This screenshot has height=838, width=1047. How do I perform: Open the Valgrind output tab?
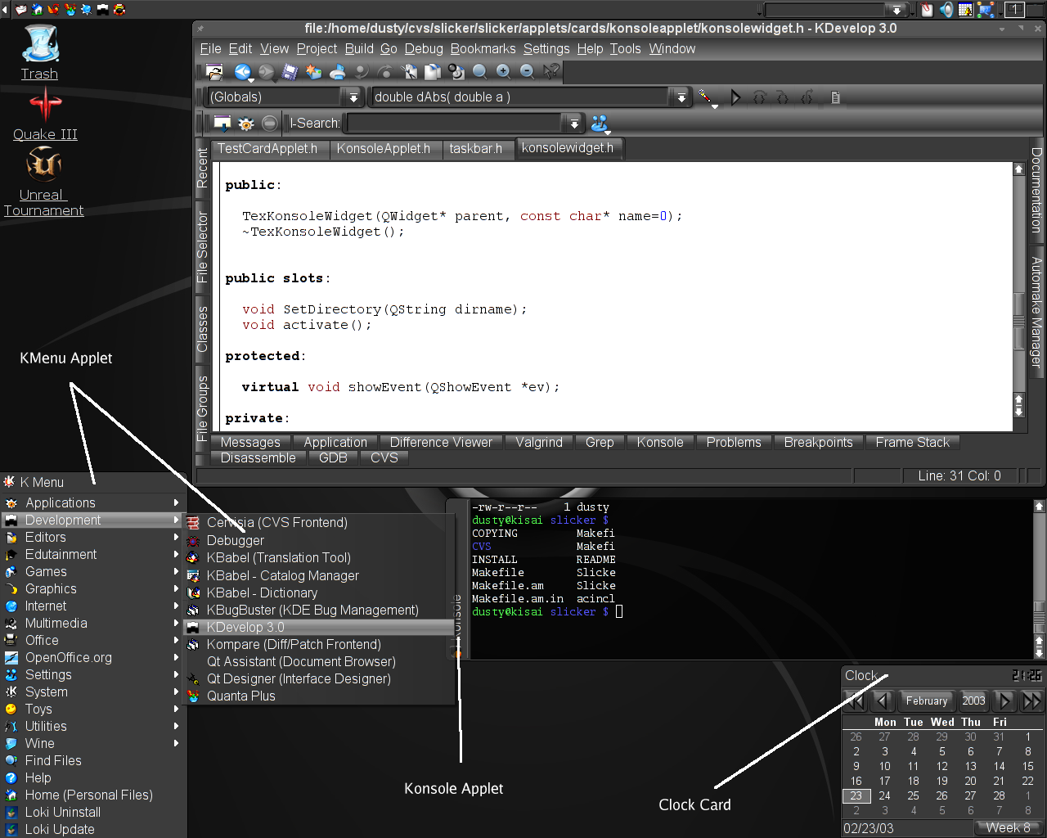tap(539, 442)
